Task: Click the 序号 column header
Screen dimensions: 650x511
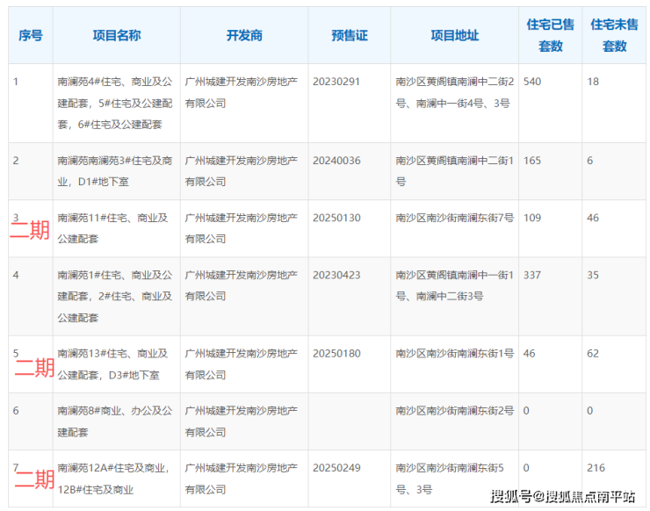Action: point(30,36)
